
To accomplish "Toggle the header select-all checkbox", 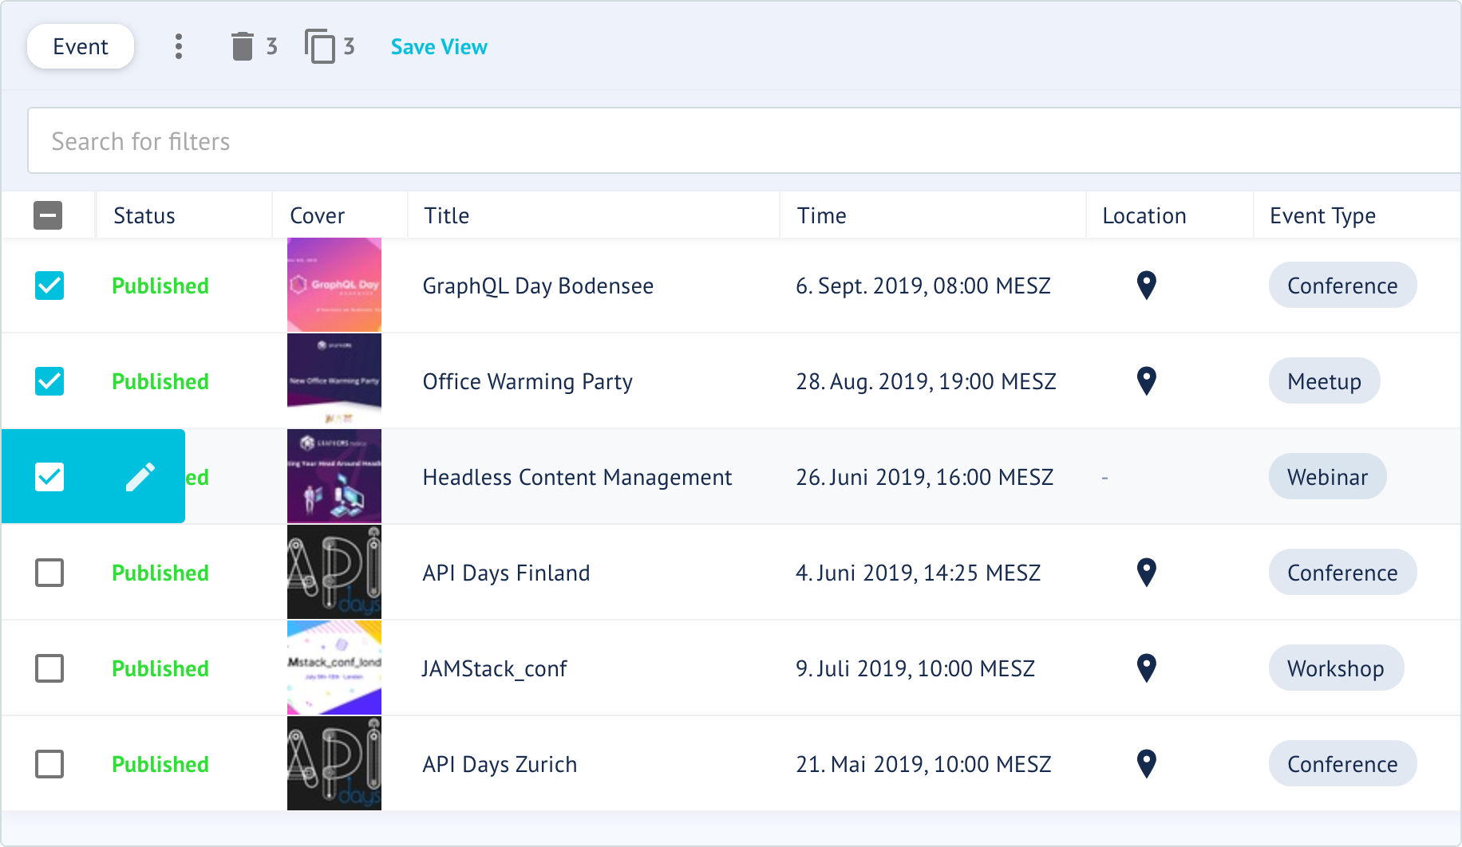I will click(x=48, y=215).
